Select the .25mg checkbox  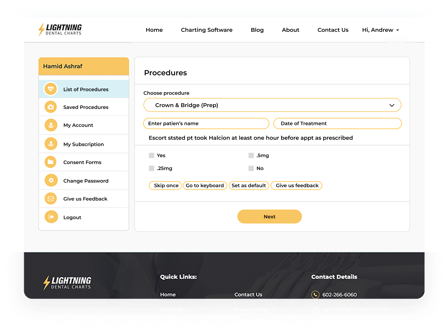(151, 168)
